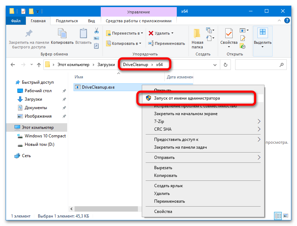
Task: Click the Выделить ribbon button
Action: click(x=262, y=41)
